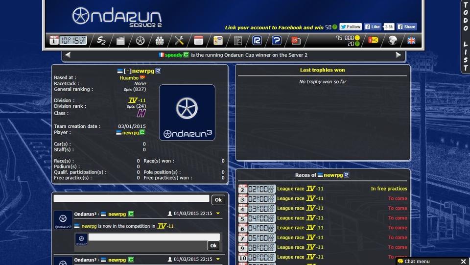Open League race IV-11 on March 3
Image resolution: width=470 pixels, height=265 pixels.
[x=300, y=198]
